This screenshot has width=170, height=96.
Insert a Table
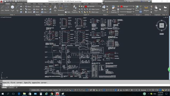point(68,12)
